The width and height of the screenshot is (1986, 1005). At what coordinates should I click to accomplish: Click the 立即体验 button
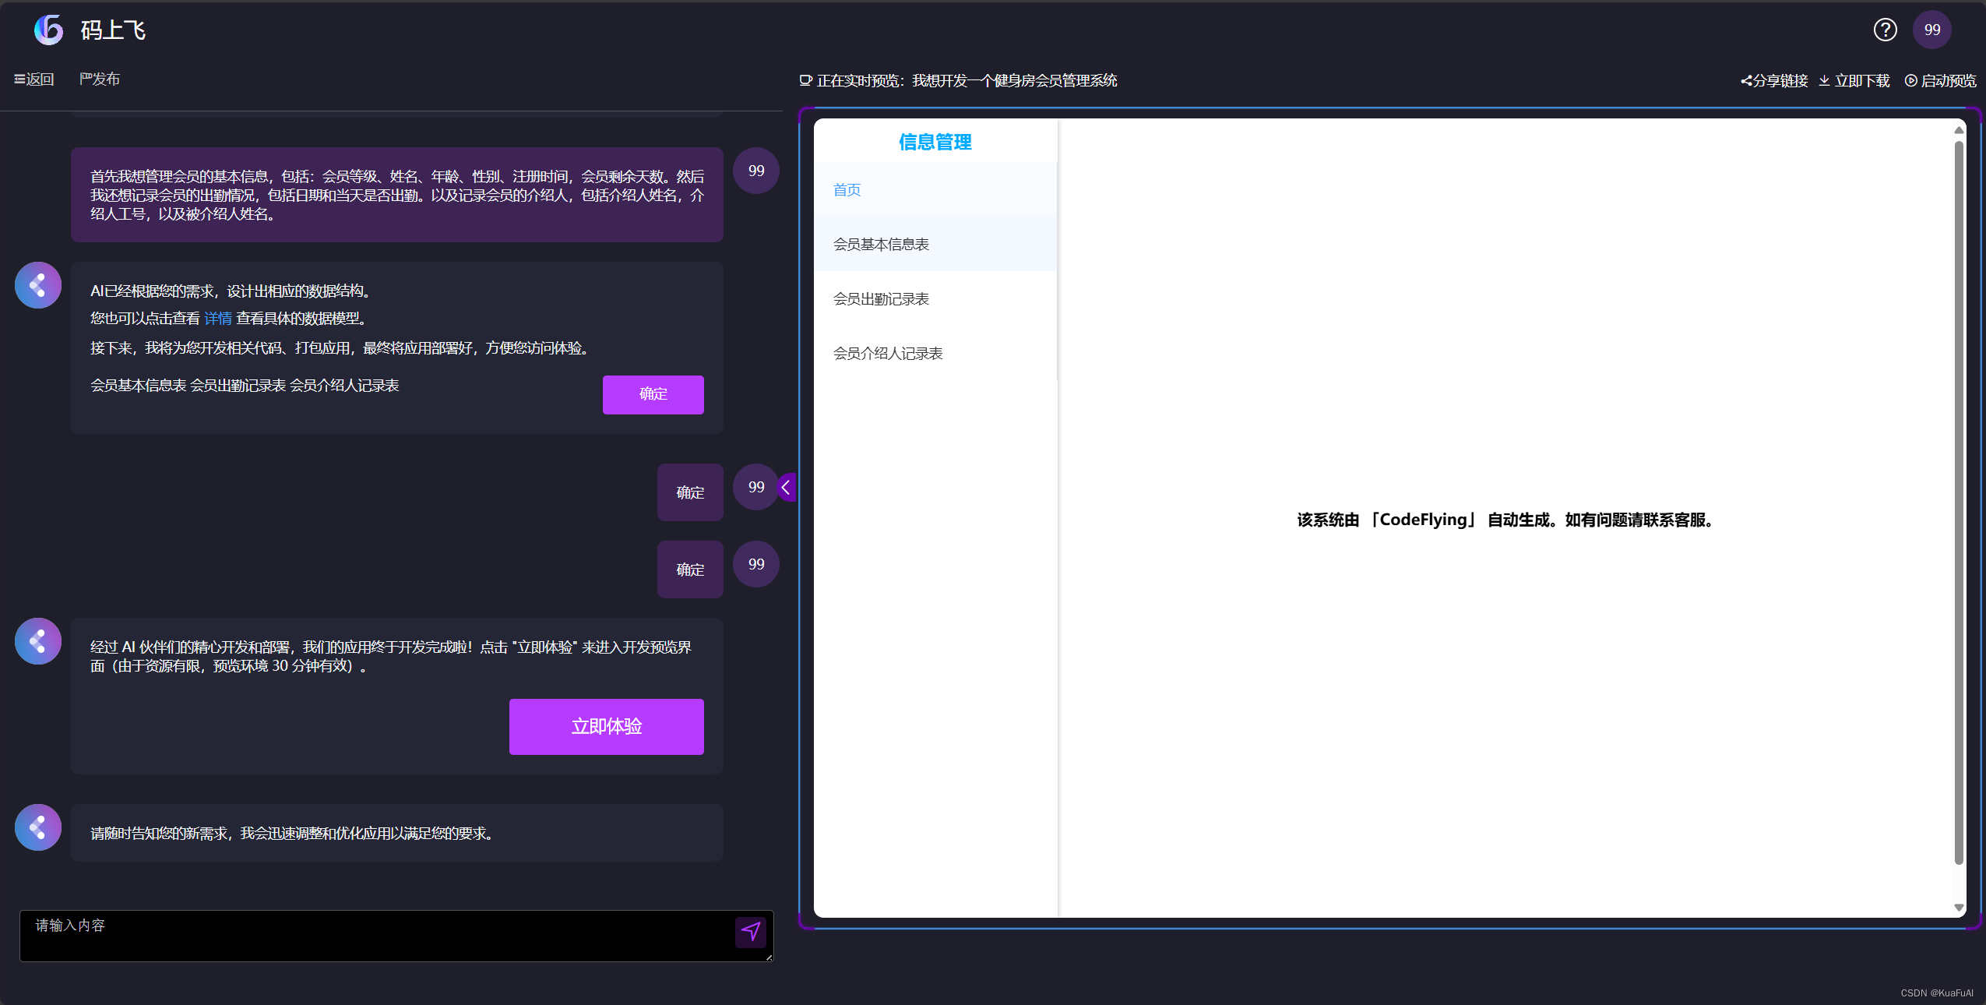pos(606,727)
